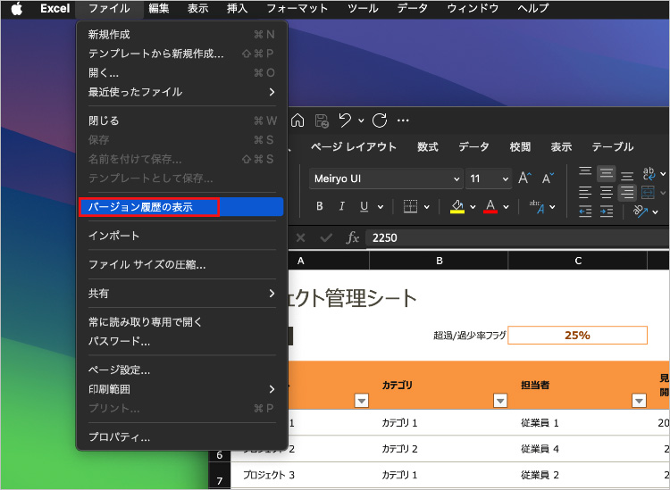Expand the 印刷範囲 submenu

tap(182, 389)
